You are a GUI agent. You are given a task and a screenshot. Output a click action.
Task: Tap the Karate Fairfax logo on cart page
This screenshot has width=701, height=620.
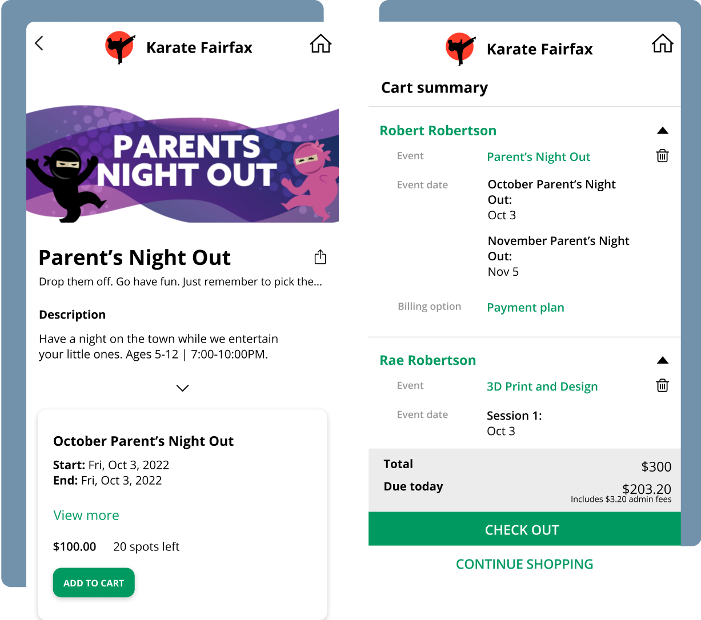[460, 49]
